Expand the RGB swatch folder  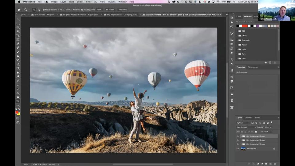(237, 31)
